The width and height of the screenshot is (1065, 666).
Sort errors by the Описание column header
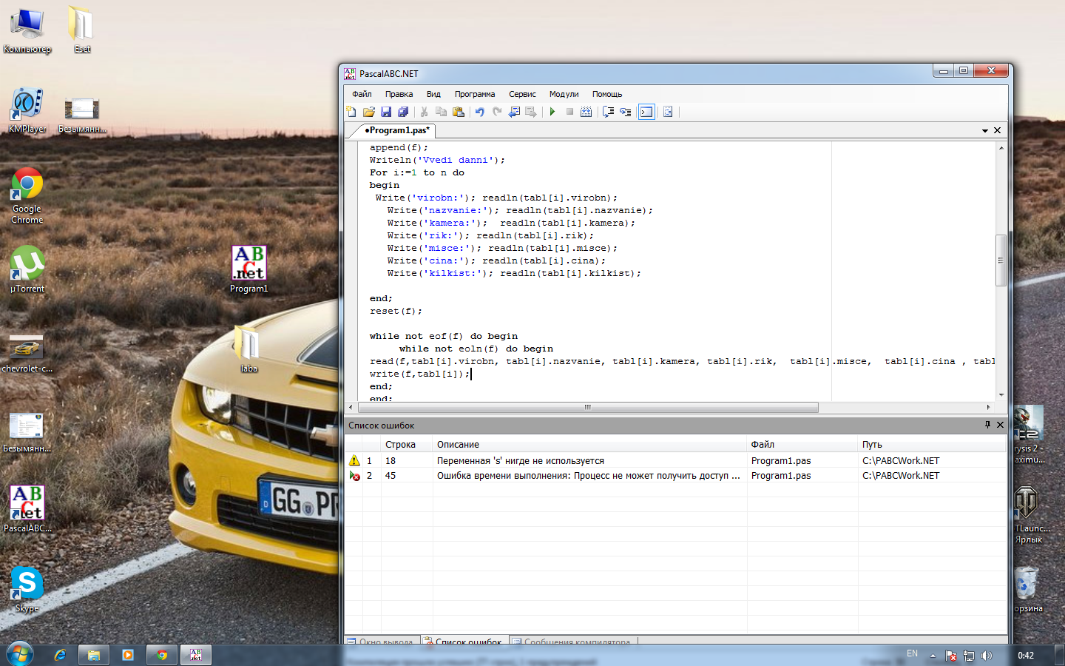[458, 445]
